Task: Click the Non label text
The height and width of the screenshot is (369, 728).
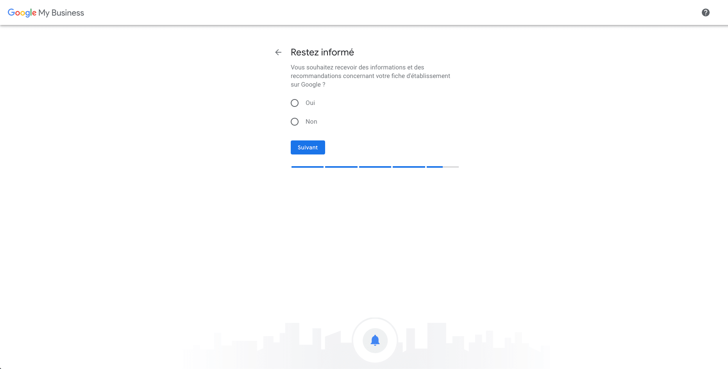Action: click(x=311, y=121)
